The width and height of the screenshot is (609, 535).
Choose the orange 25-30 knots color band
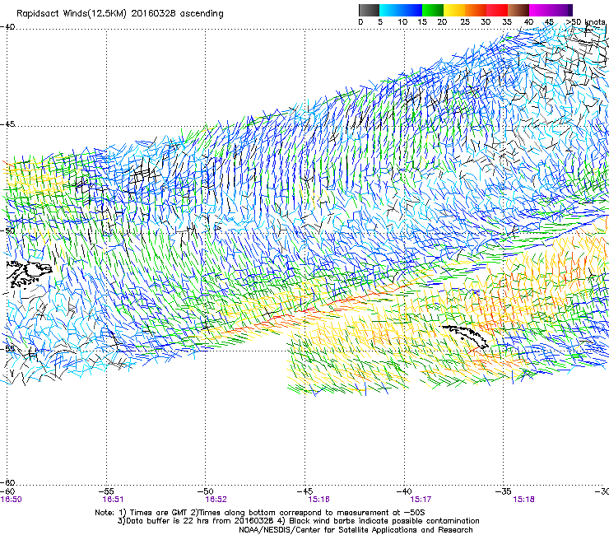point(476,10)
